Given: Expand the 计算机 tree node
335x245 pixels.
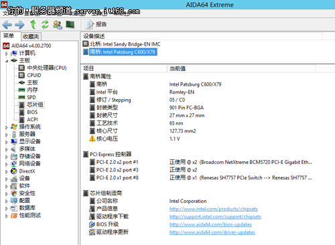Looking at the screenshot, I should click(7, 54).
